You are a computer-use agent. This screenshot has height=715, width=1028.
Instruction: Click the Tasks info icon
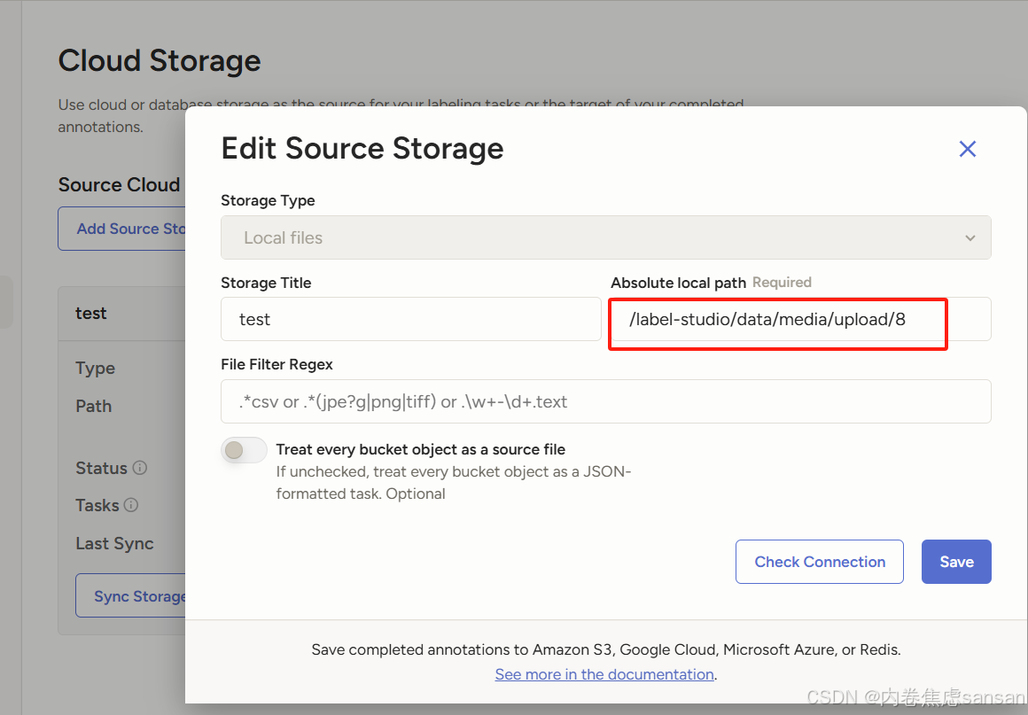[131, 505]
